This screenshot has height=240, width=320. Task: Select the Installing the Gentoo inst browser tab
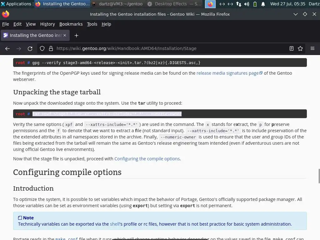tap(35, 35)
